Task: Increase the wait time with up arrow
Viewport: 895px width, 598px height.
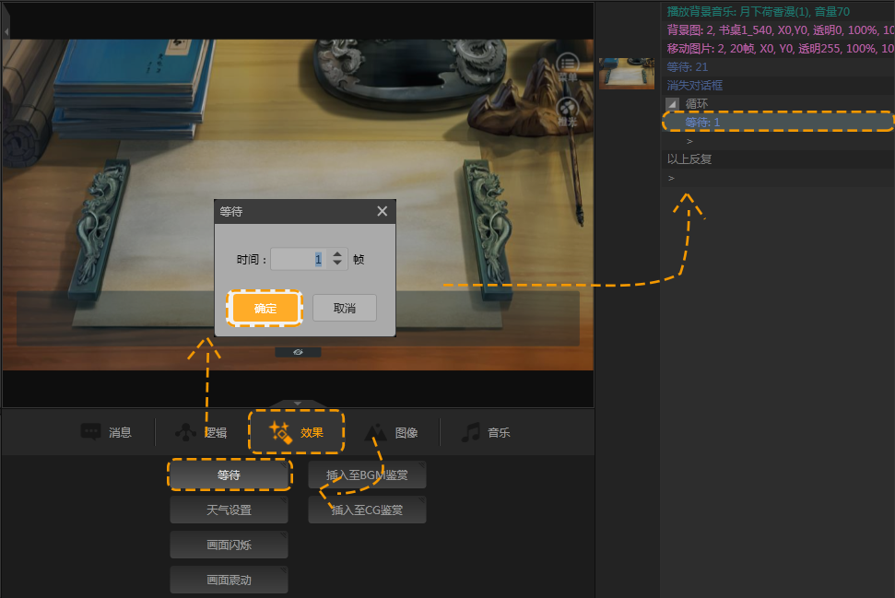Action: pos(337,255)
